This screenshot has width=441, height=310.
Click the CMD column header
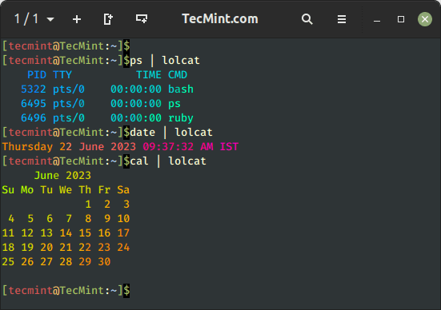pos(178,74)
